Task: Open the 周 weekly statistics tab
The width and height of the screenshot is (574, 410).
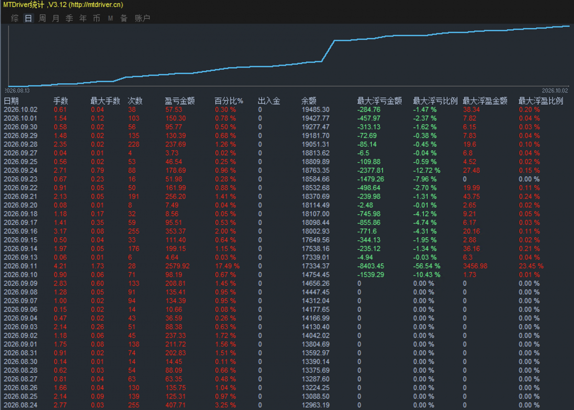Action: [x=43, y=19]
